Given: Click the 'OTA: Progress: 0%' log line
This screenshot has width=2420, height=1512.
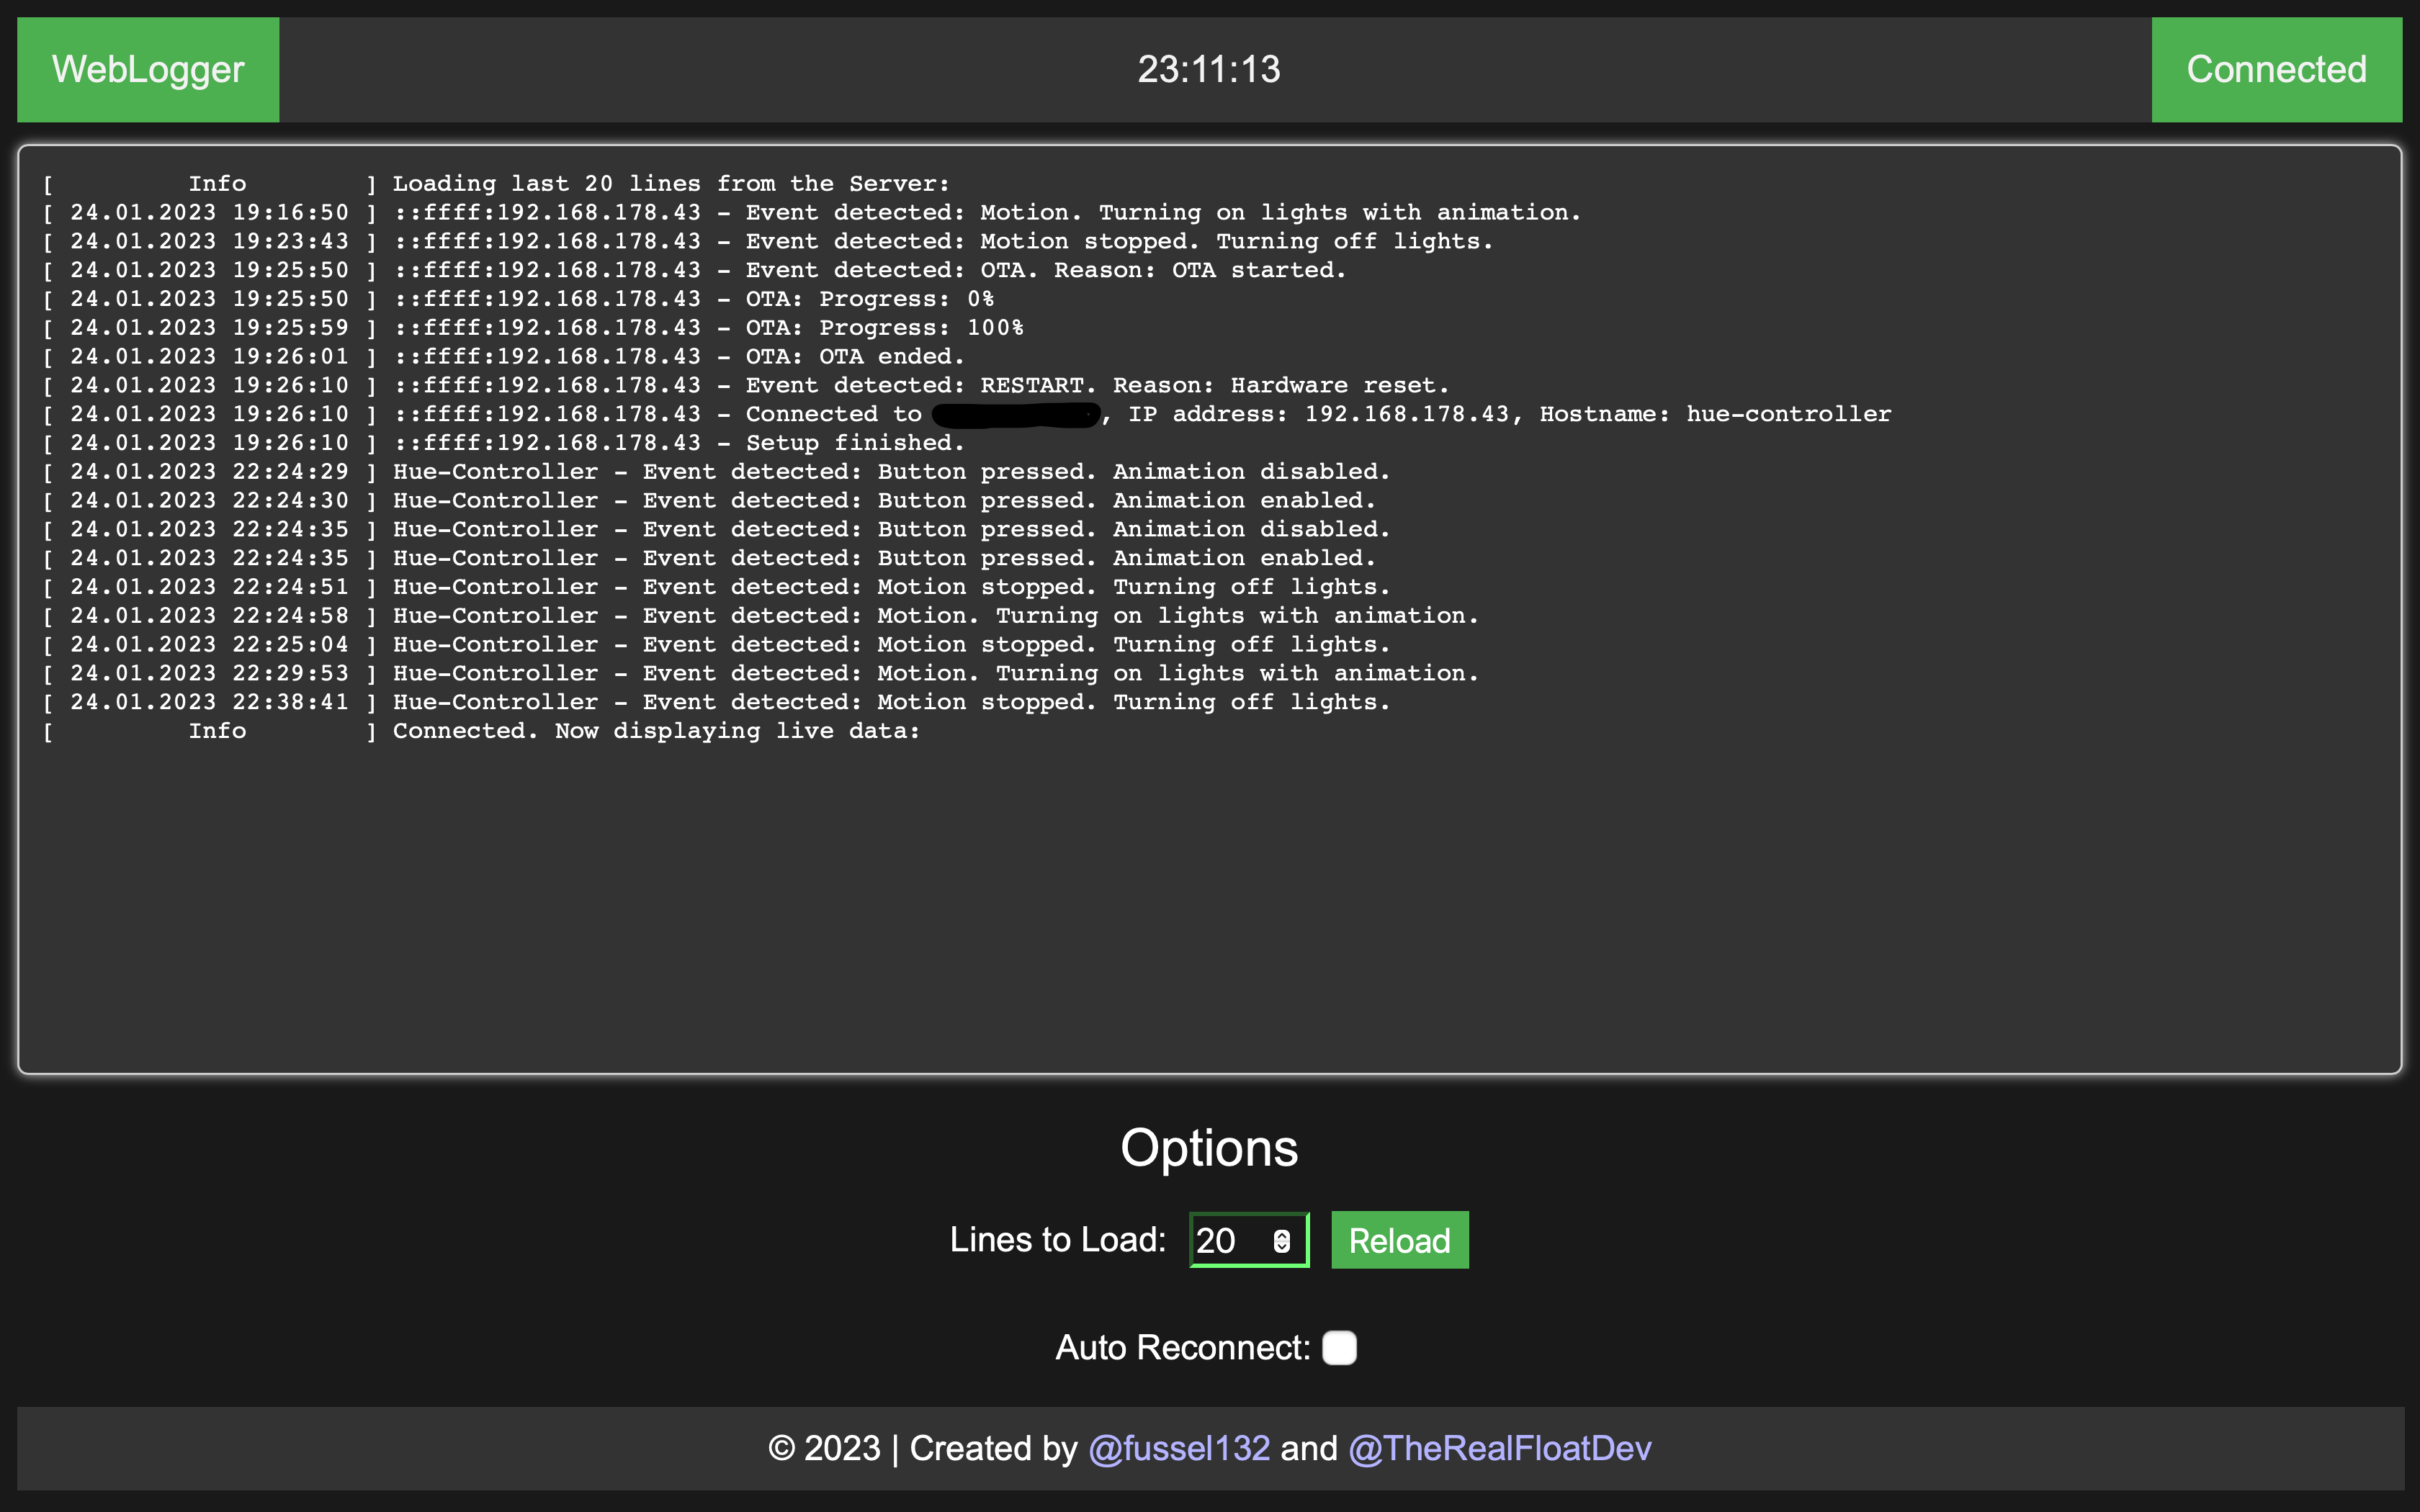Looking at the screenshot, I should click(518, 299).
